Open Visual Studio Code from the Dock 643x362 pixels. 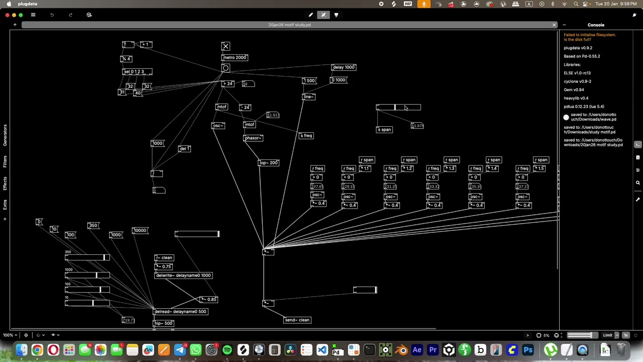tap(322, 350)
